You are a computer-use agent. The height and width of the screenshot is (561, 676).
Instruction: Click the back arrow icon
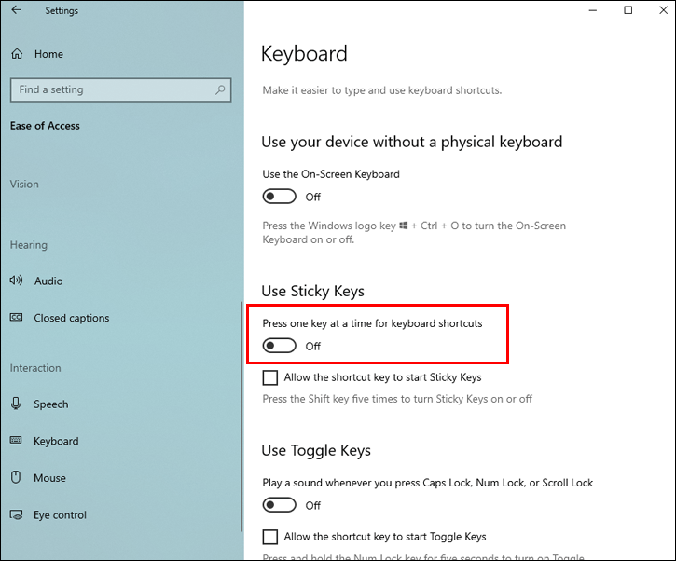tap(16, 10)
